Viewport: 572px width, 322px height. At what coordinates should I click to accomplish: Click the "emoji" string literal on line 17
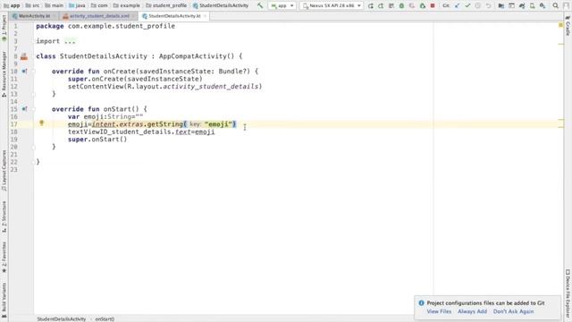click(x=218, y=124)
